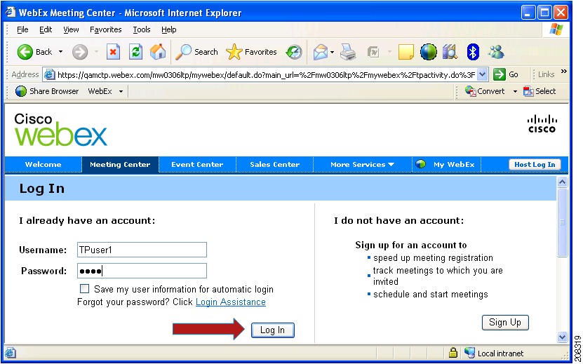Open the Messenger people icon
The image size is (583, 364).
tap(496, 52)
